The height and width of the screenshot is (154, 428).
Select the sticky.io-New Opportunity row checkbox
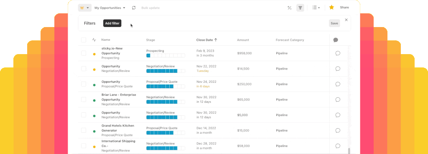coord(84,53)
